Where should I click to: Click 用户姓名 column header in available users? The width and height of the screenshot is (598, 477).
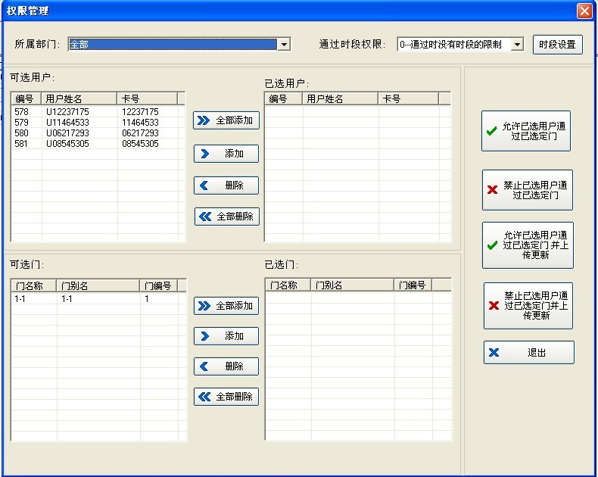79,98
